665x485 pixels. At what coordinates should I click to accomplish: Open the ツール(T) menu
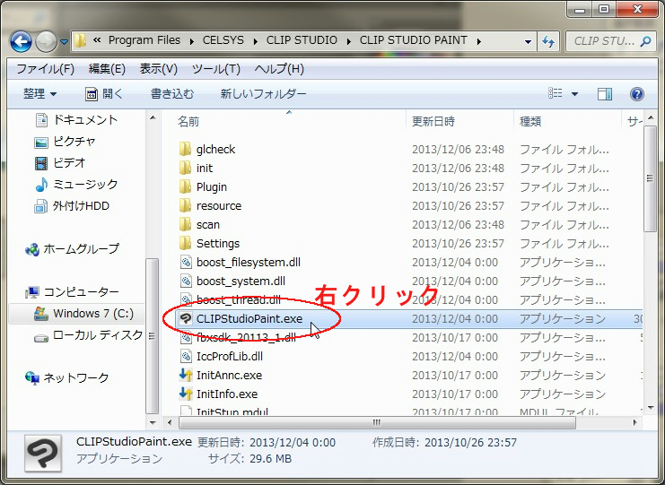[x=215, y=69]
